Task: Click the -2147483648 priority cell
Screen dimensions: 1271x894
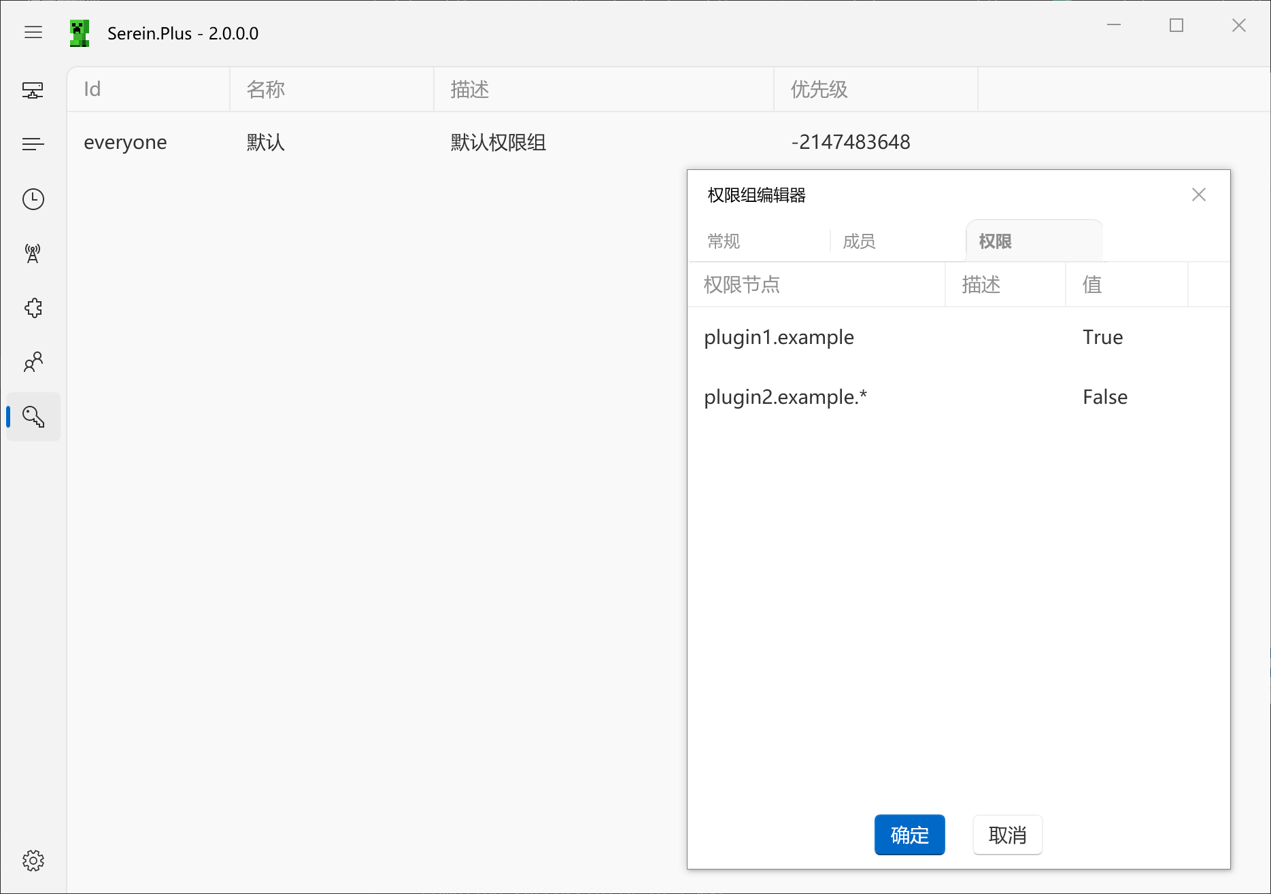Action: pos(851,142)
